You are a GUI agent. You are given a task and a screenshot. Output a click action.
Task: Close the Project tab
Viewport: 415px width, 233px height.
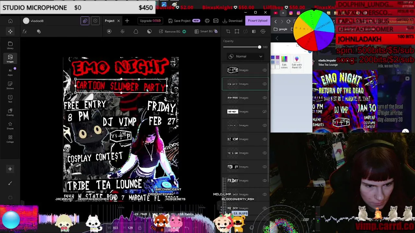pos(118,21)
